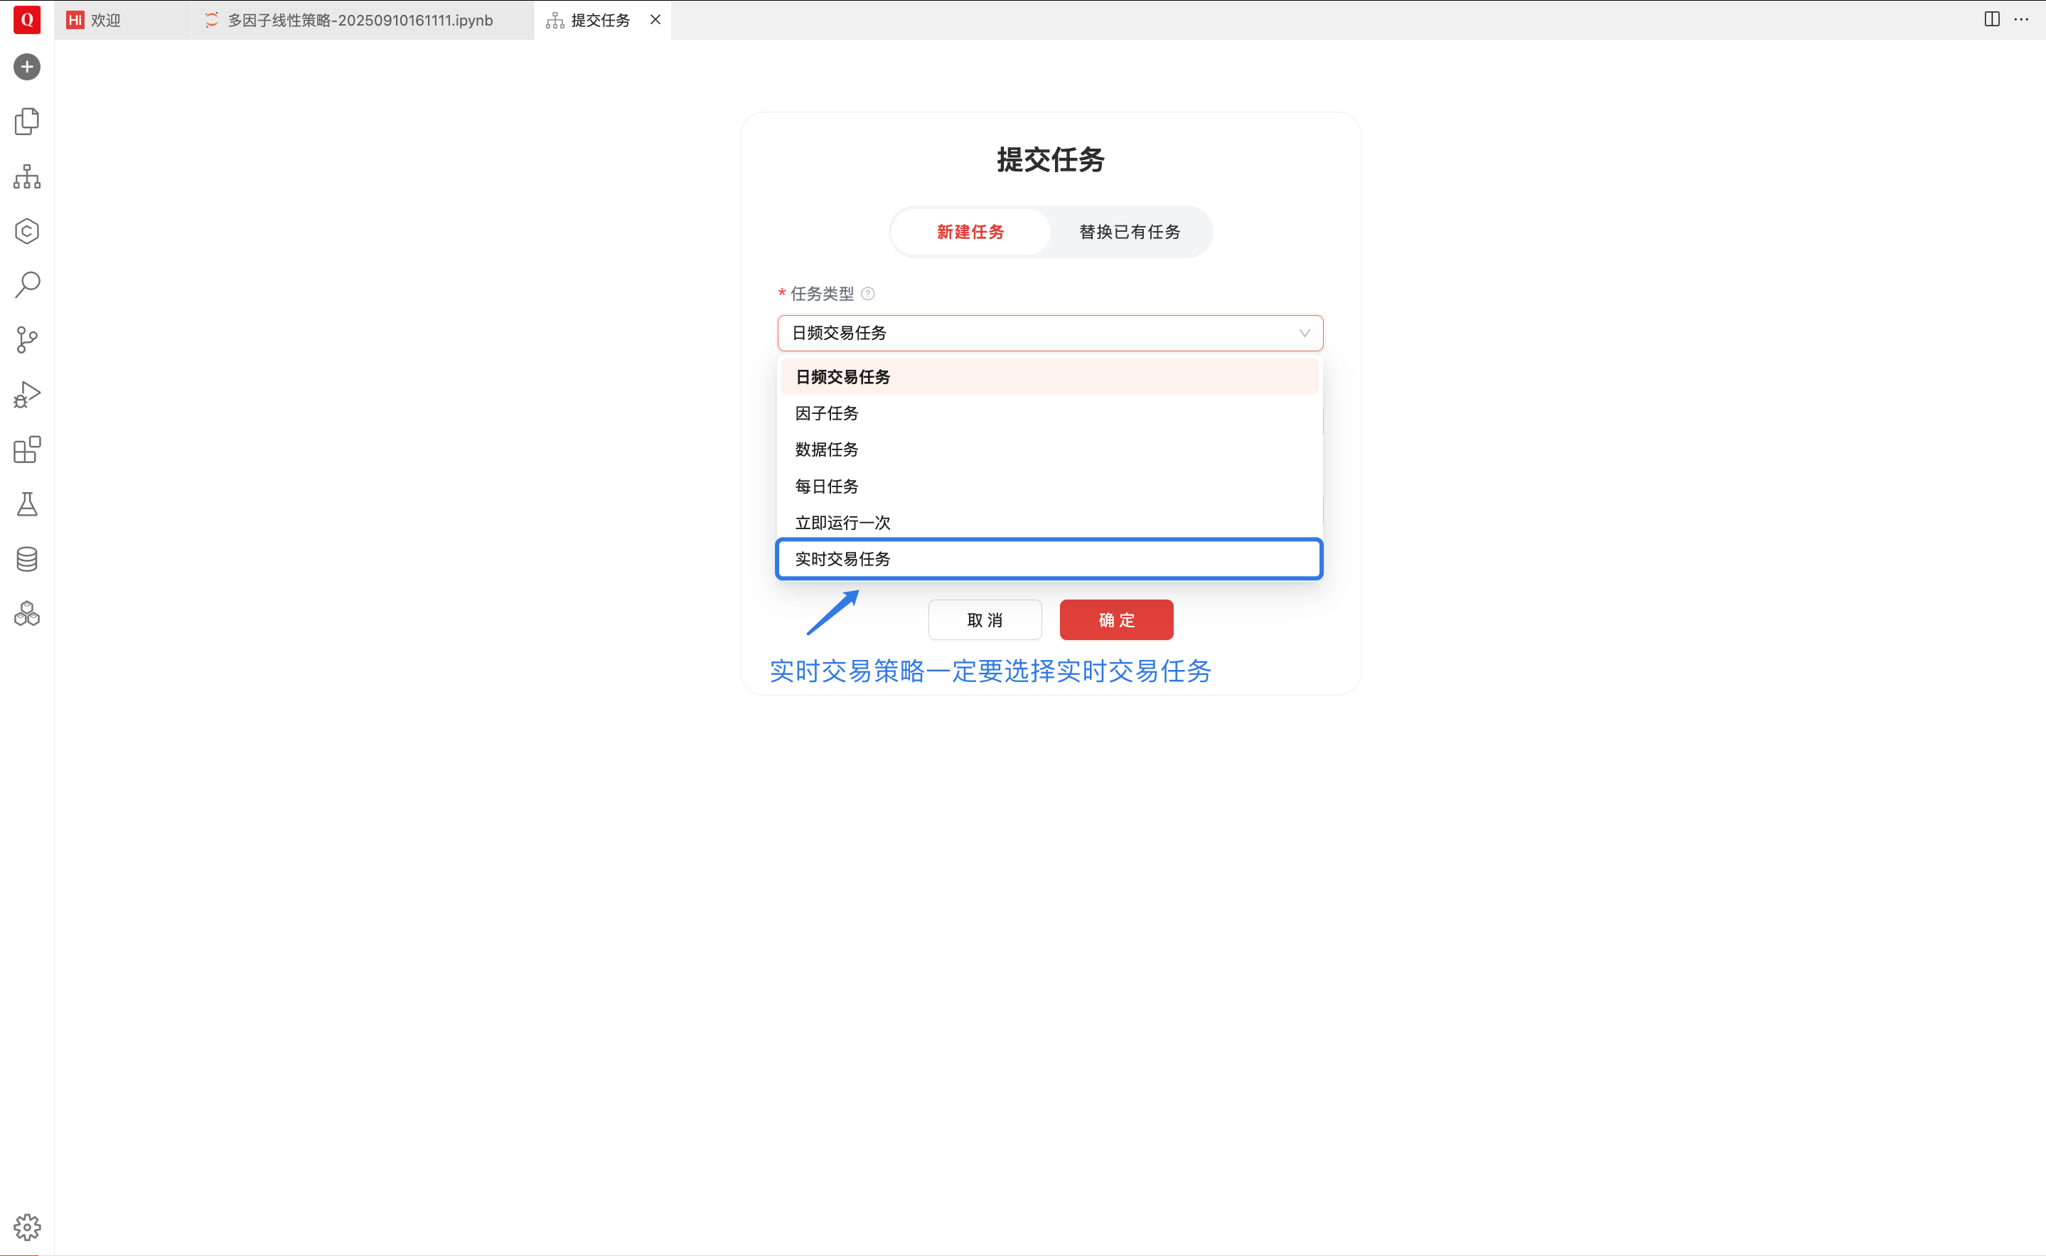This screenshot has width=2046, height=1256.
Task: Open the extensions blocks icon
Action: coord(26,449)
